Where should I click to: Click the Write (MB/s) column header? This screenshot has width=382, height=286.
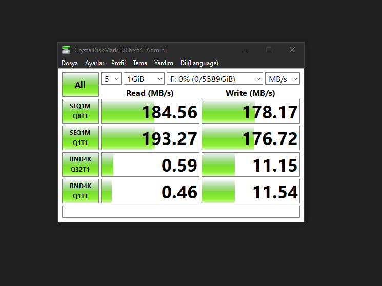(x=250, y=93)
